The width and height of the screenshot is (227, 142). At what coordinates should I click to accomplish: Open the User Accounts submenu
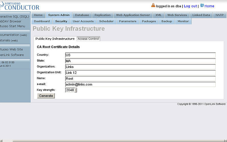83,21
